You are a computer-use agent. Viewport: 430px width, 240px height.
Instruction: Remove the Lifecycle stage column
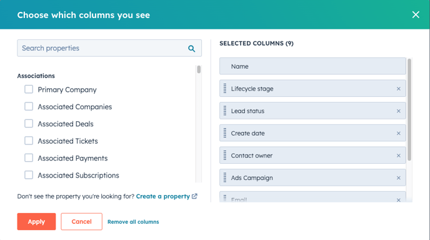tap(399, 89)
